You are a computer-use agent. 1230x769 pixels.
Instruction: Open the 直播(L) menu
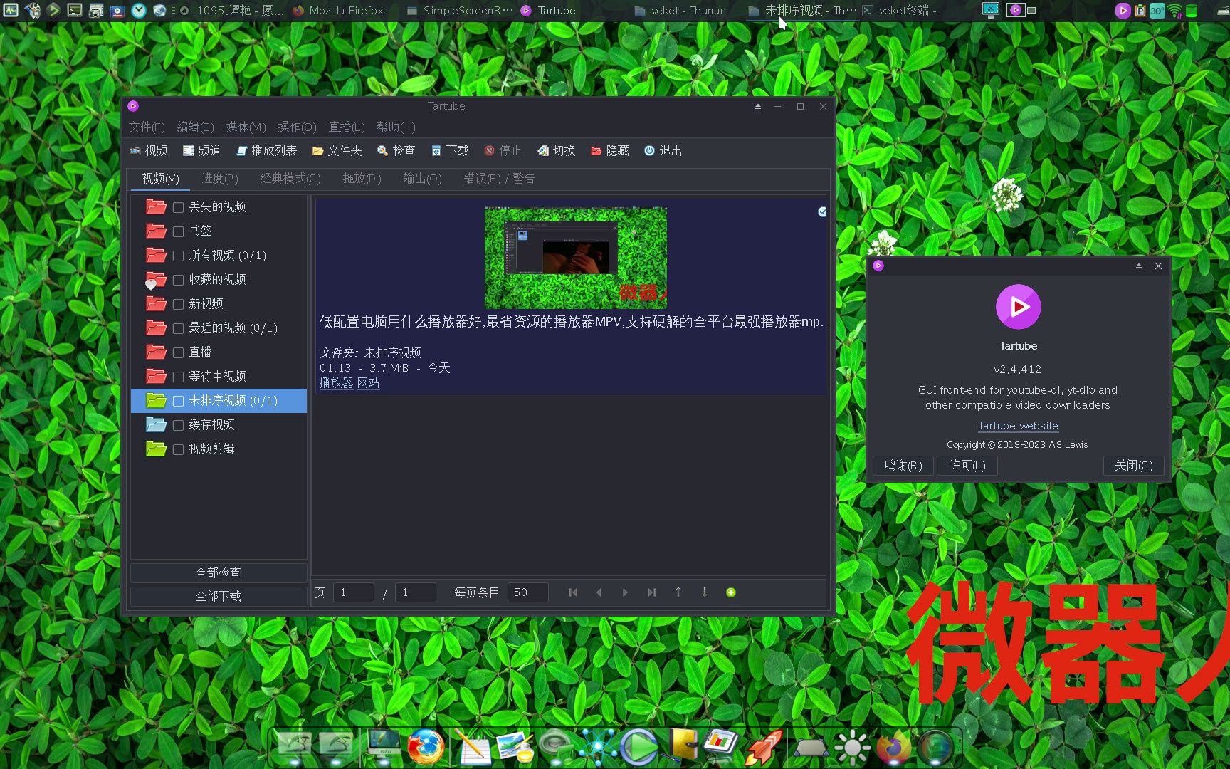(x=347, y=127)
